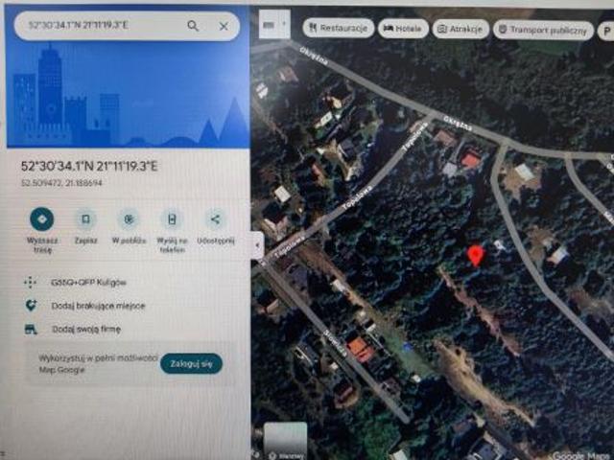The image size is (614, 460).
Task: Click the Zaloguj się button
Action: coord(191,363)
